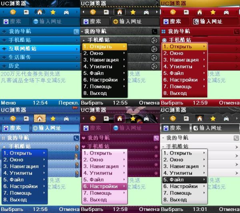Click the news picture icon on the red 12:59 screen
The height and width of the screenshot is (213, 240).
[186, 12]
